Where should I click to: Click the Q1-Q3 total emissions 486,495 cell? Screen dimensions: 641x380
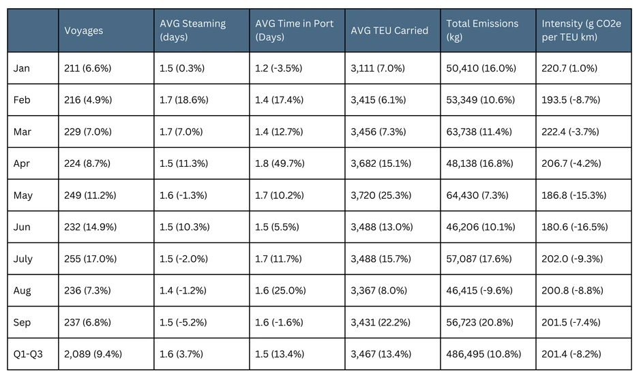(x=484, y=355)
